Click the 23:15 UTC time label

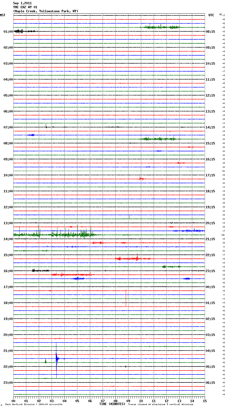coord(210,271)
